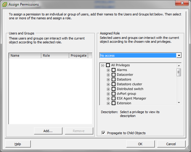
Task: Check the Datacenter privilege checkbox
Action: (113, 75)
